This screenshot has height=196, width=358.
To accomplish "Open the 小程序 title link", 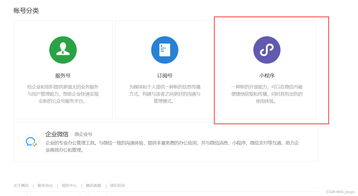I will tap(267, 76).
